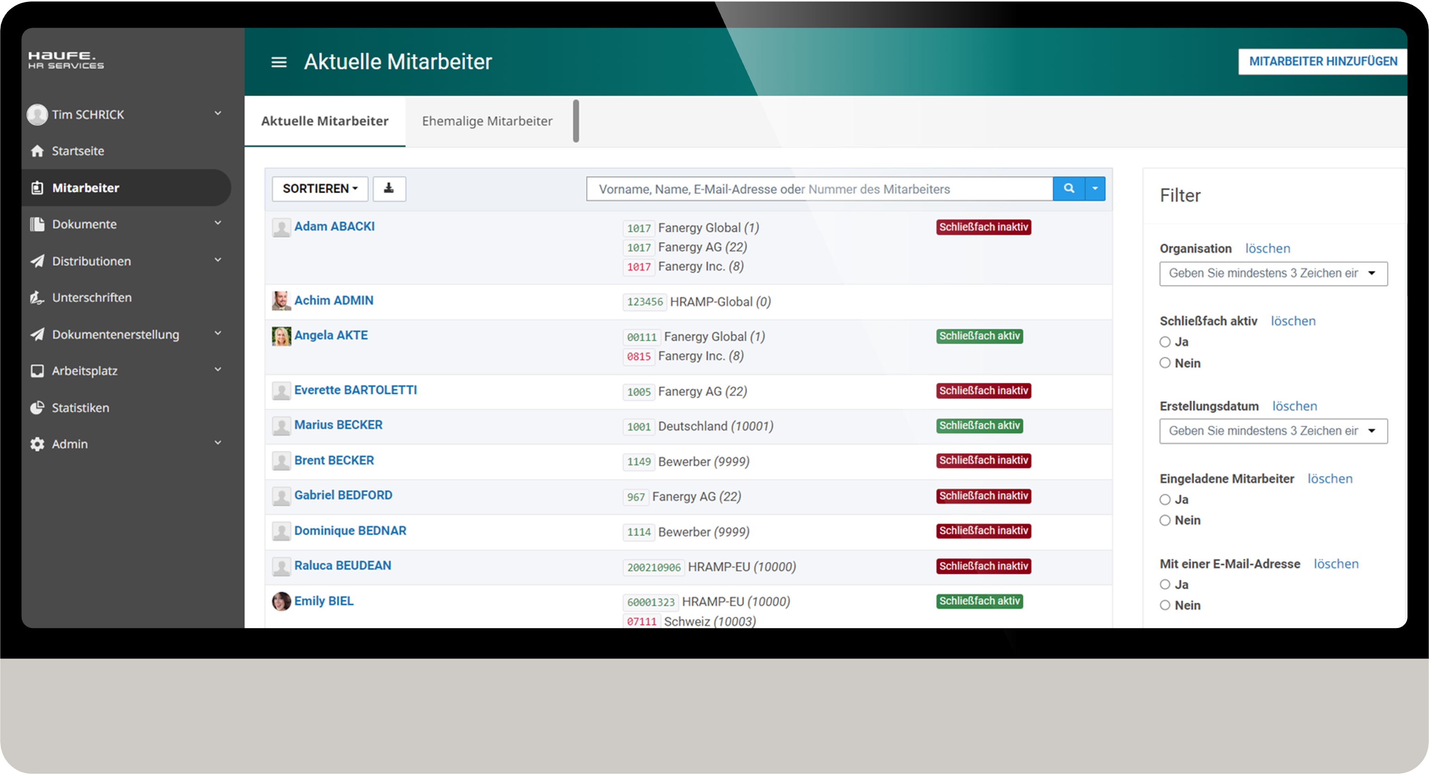Select Ja under Mit einer E-Mail-Adresse
The height and width of the screenshot is (775, 1429).
pyautogui.click(x=1165, y=585)
